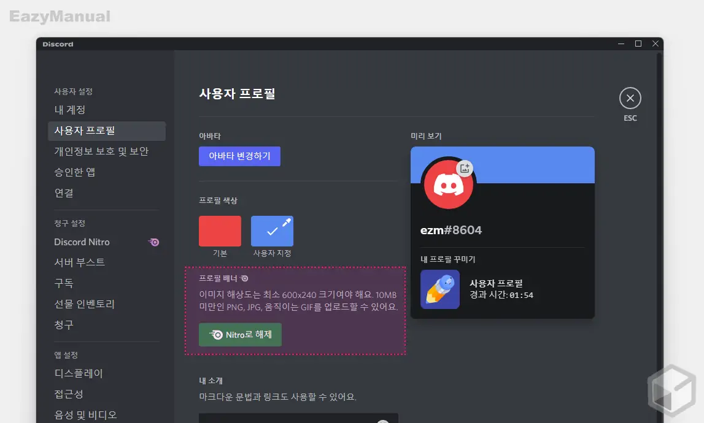Screen dimensions: 704x423
Task: Open 음성 및 비디오 settings
Action: tap(86, 414)
